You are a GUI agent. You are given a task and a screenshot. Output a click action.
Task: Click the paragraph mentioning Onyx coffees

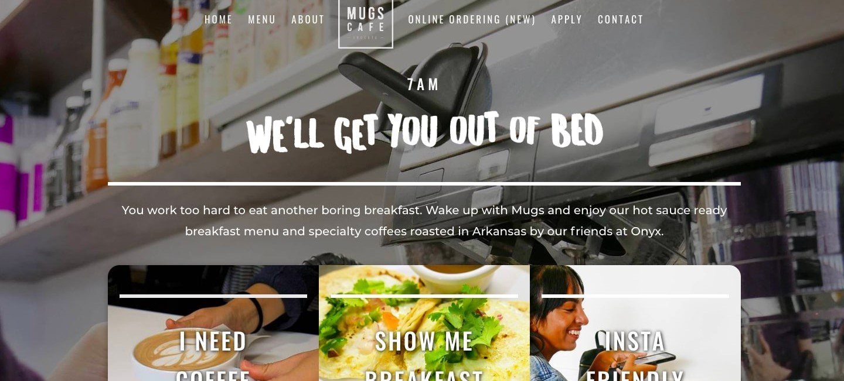tap(424, 221)
